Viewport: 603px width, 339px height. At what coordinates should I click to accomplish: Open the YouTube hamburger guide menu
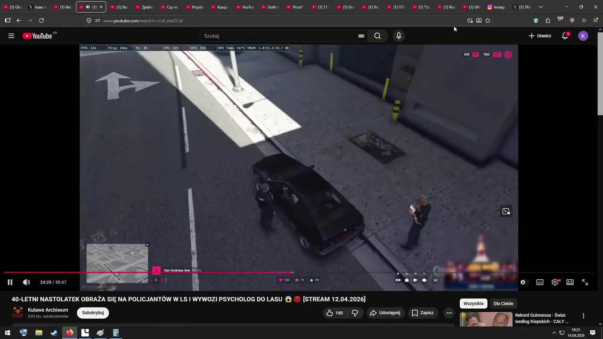[11, 36]
